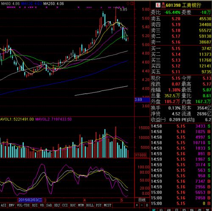Select the first tab at bottom of right panel
Viewport: 212px width, 211px height.
pos(153,210)
